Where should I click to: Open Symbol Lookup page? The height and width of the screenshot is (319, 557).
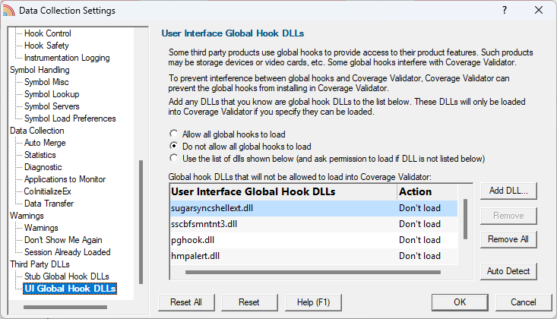pos(52,94)
